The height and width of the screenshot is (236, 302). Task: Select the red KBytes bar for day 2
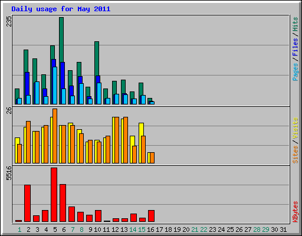(28, 204)
